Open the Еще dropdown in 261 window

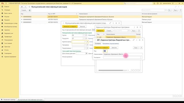[x=136, y=48]
